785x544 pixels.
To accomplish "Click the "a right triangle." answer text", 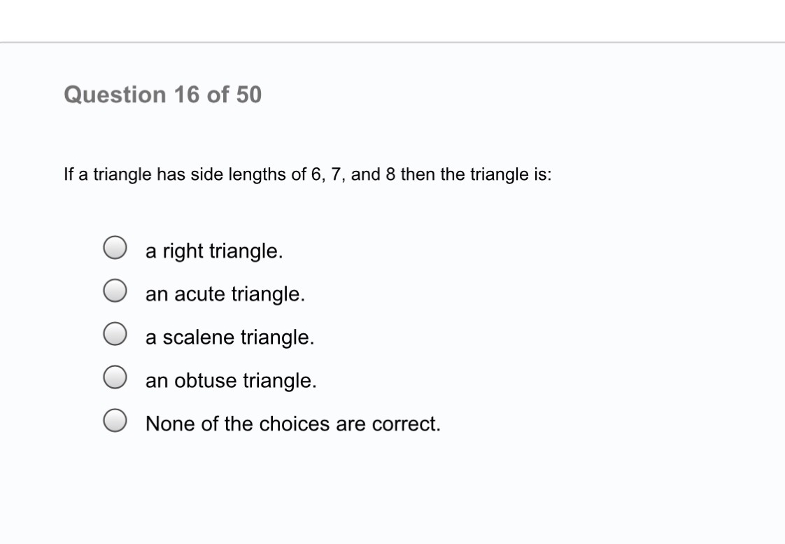I will point(214,251).
